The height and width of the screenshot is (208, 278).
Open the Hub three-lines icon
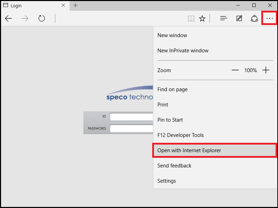click(224, 18)
